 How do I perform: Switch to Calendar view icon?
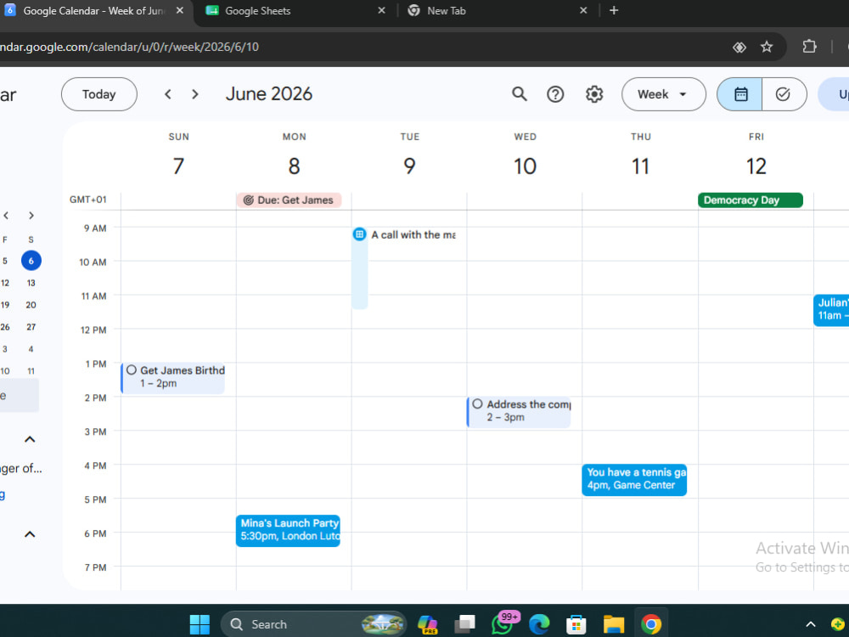(740, 94)
